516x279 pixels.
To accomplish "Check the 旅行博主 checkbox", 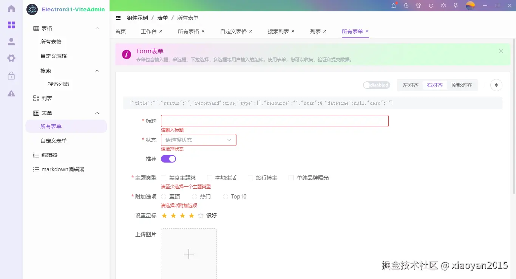I will tap(250, 178).
